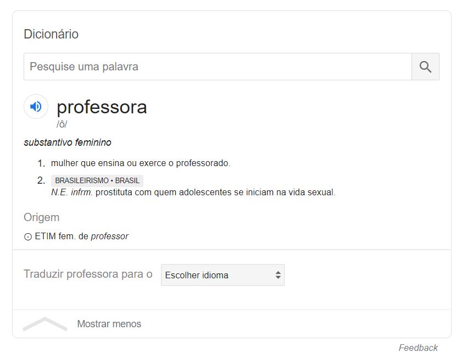Click the circled dot icon beside ETIM
The width and height of the screenshot is (467, 363).
(x=28, y=237)
